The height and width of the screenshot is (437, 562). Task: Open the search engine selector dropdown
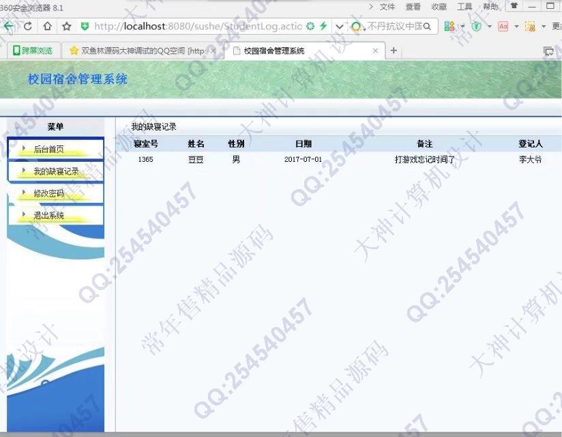[357, 27]
